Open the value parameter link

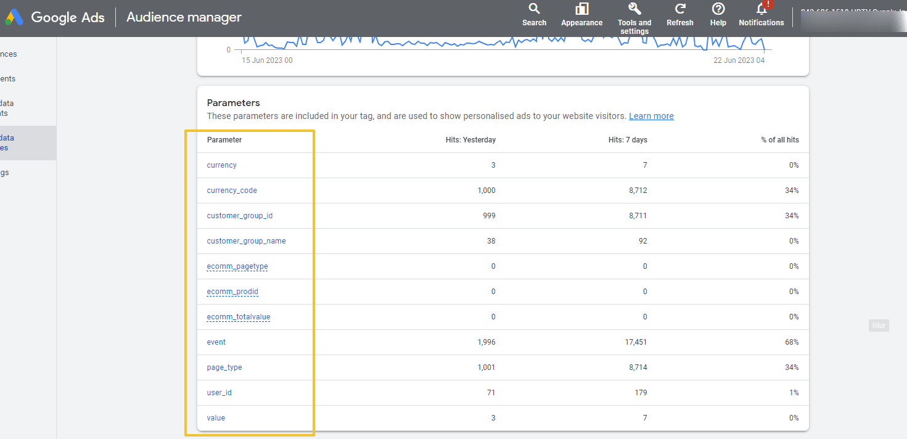pos(216,418)
